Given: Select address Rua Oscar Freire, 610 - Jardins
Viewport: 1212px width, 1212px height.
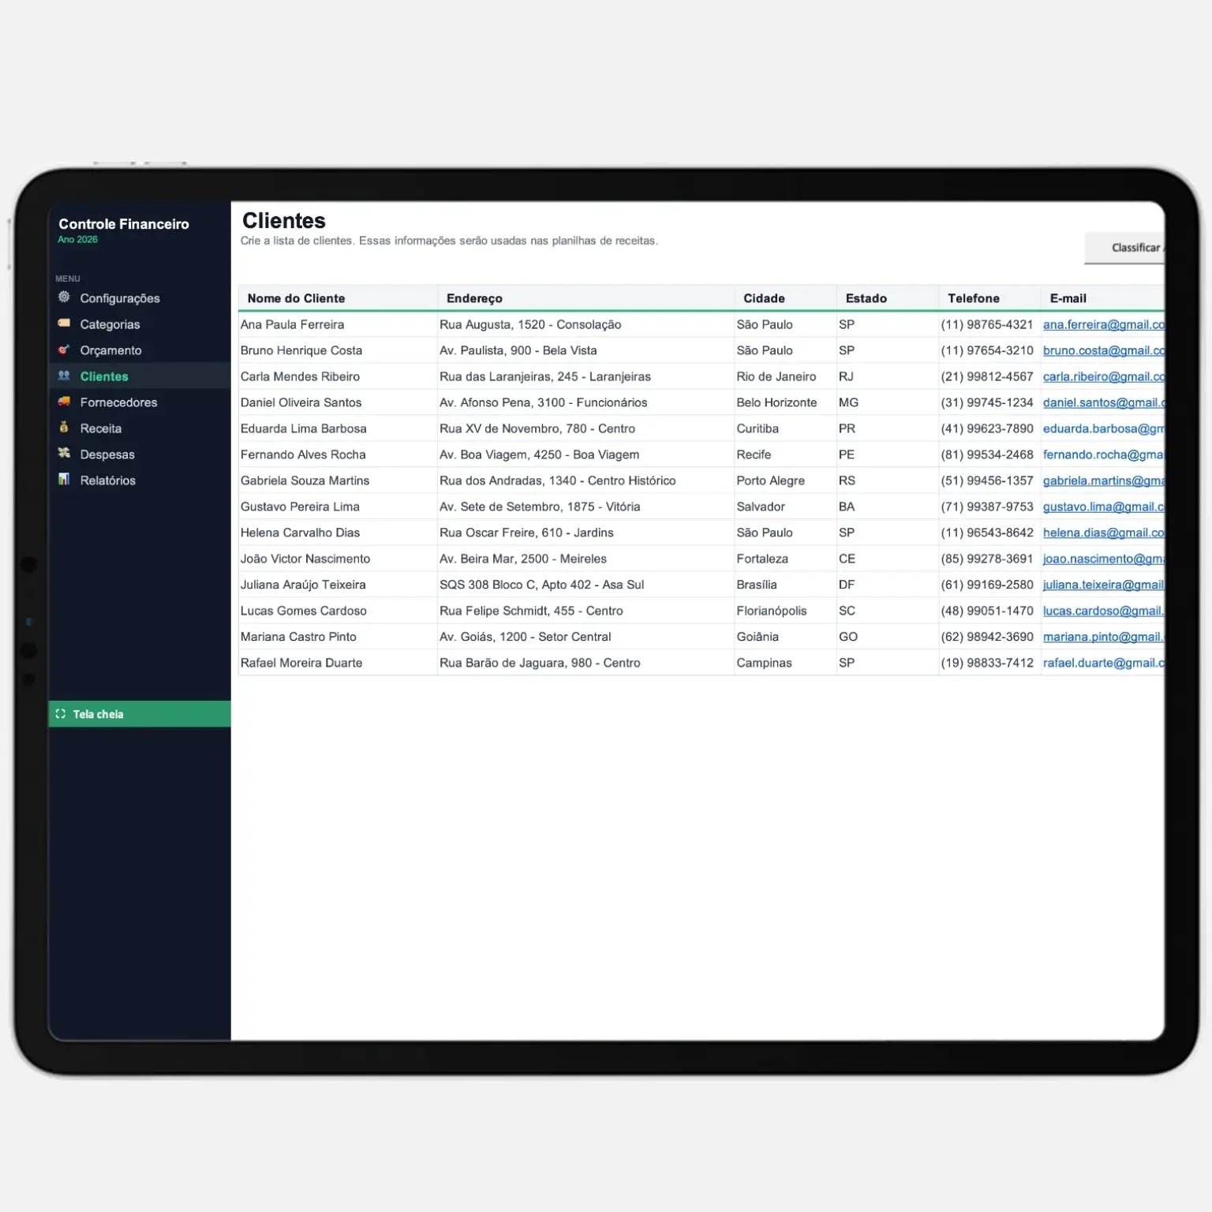Looking at the screenshot, I should pyautogui.click(x=585, y=533).
